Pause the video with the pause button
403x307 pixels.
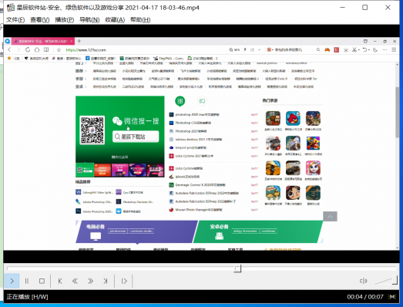(x=27, y=281)
